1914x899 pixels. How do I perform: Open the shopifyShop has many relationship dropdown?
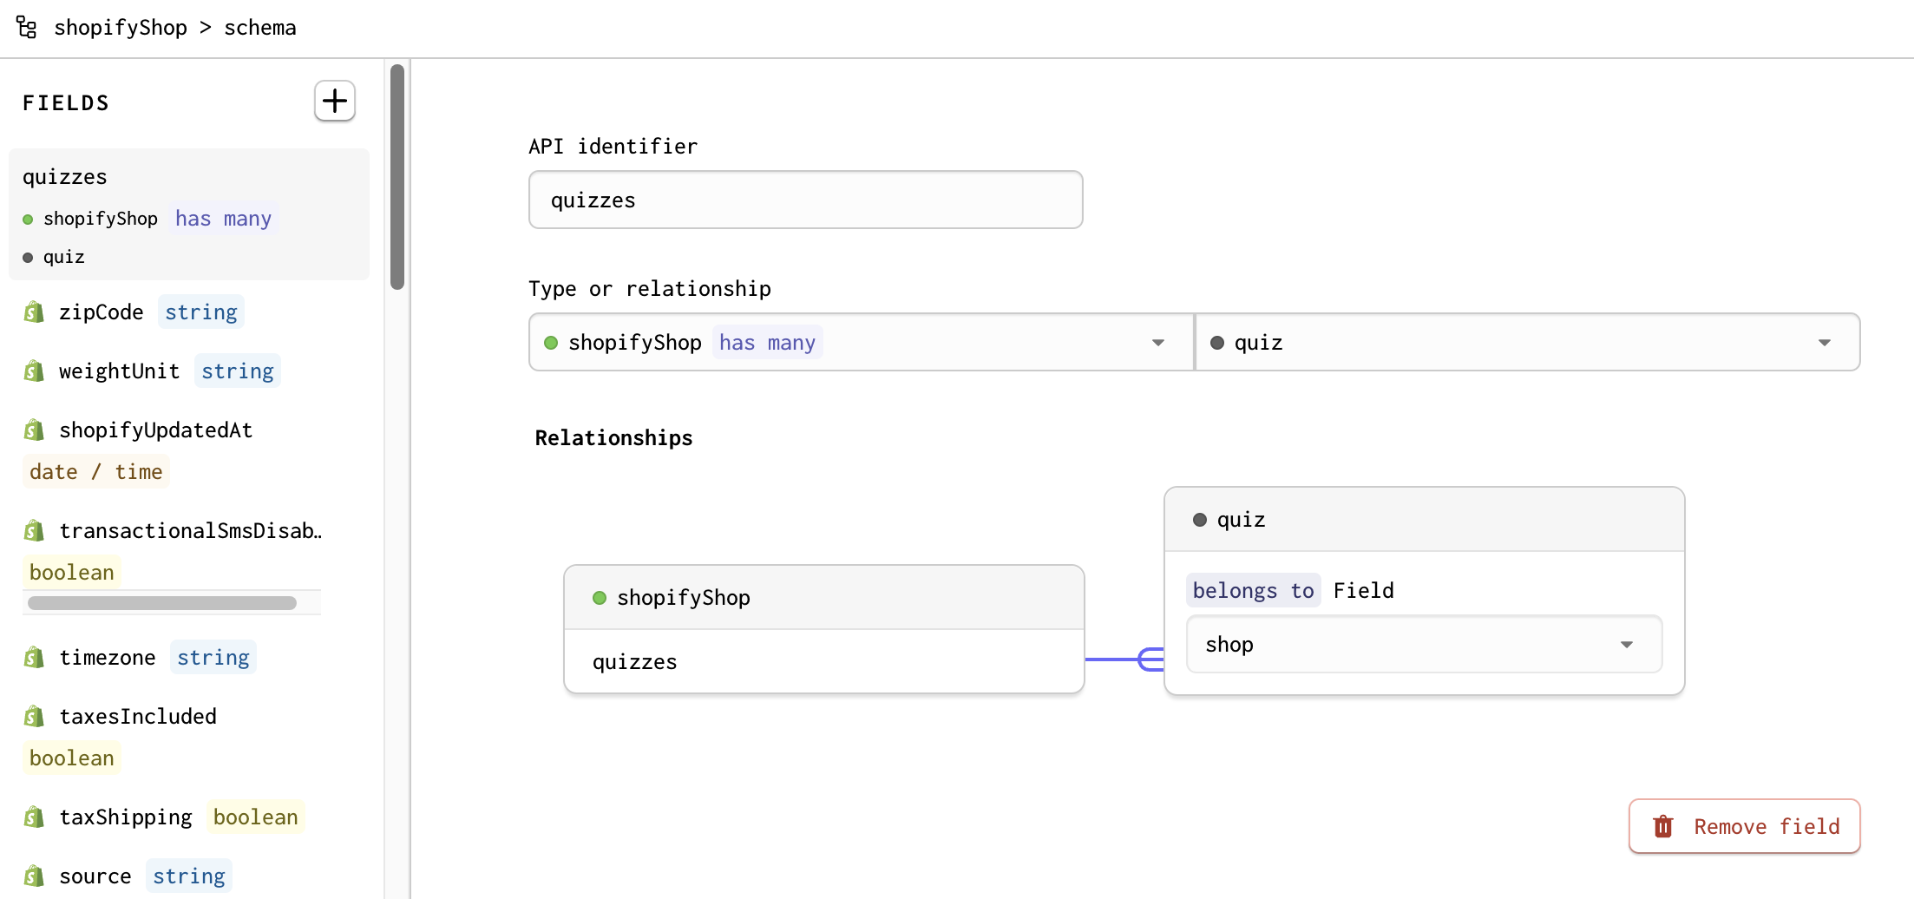pos(861,343)
